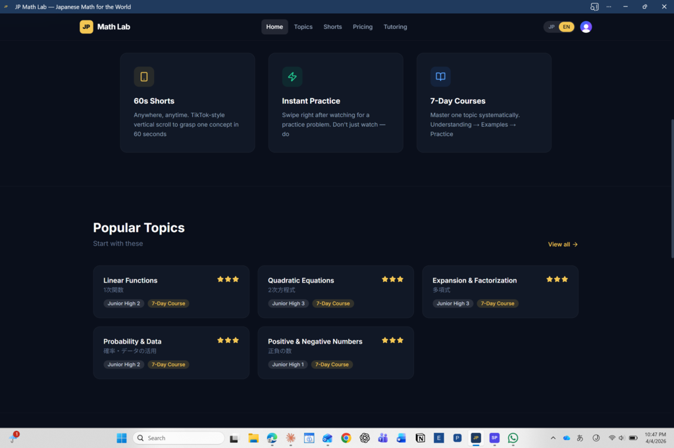Click the Windows taskbar Search field

(179, 438)
